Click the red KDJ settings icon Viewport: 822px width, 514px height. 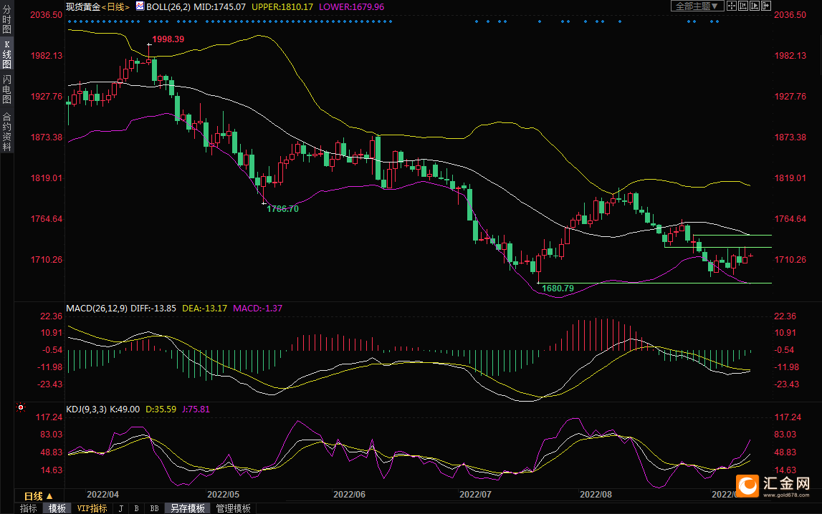(x=21, y=408)
